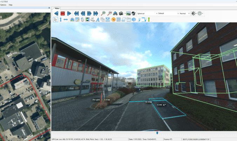Click the text annotation letter A tool
Viewport: 237px width, 141px height.
point(97,20)
